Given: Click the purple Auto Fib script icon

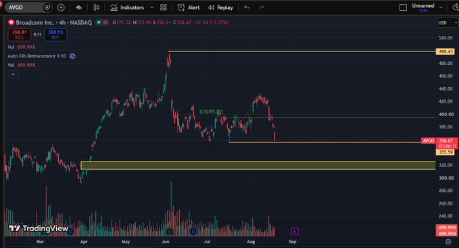Looking at the screenshot, I should (x=72, y=56).
